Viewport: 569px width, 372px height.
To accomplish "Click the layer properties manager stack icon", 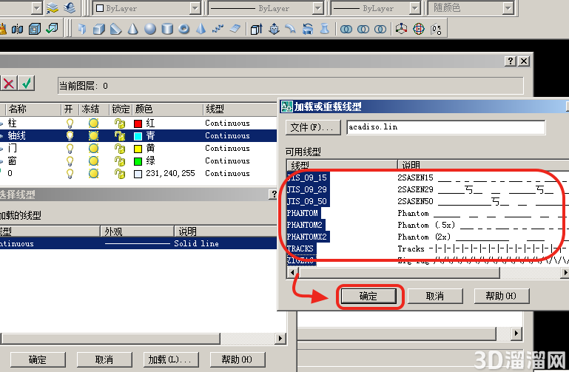I will tap(53, 8).
